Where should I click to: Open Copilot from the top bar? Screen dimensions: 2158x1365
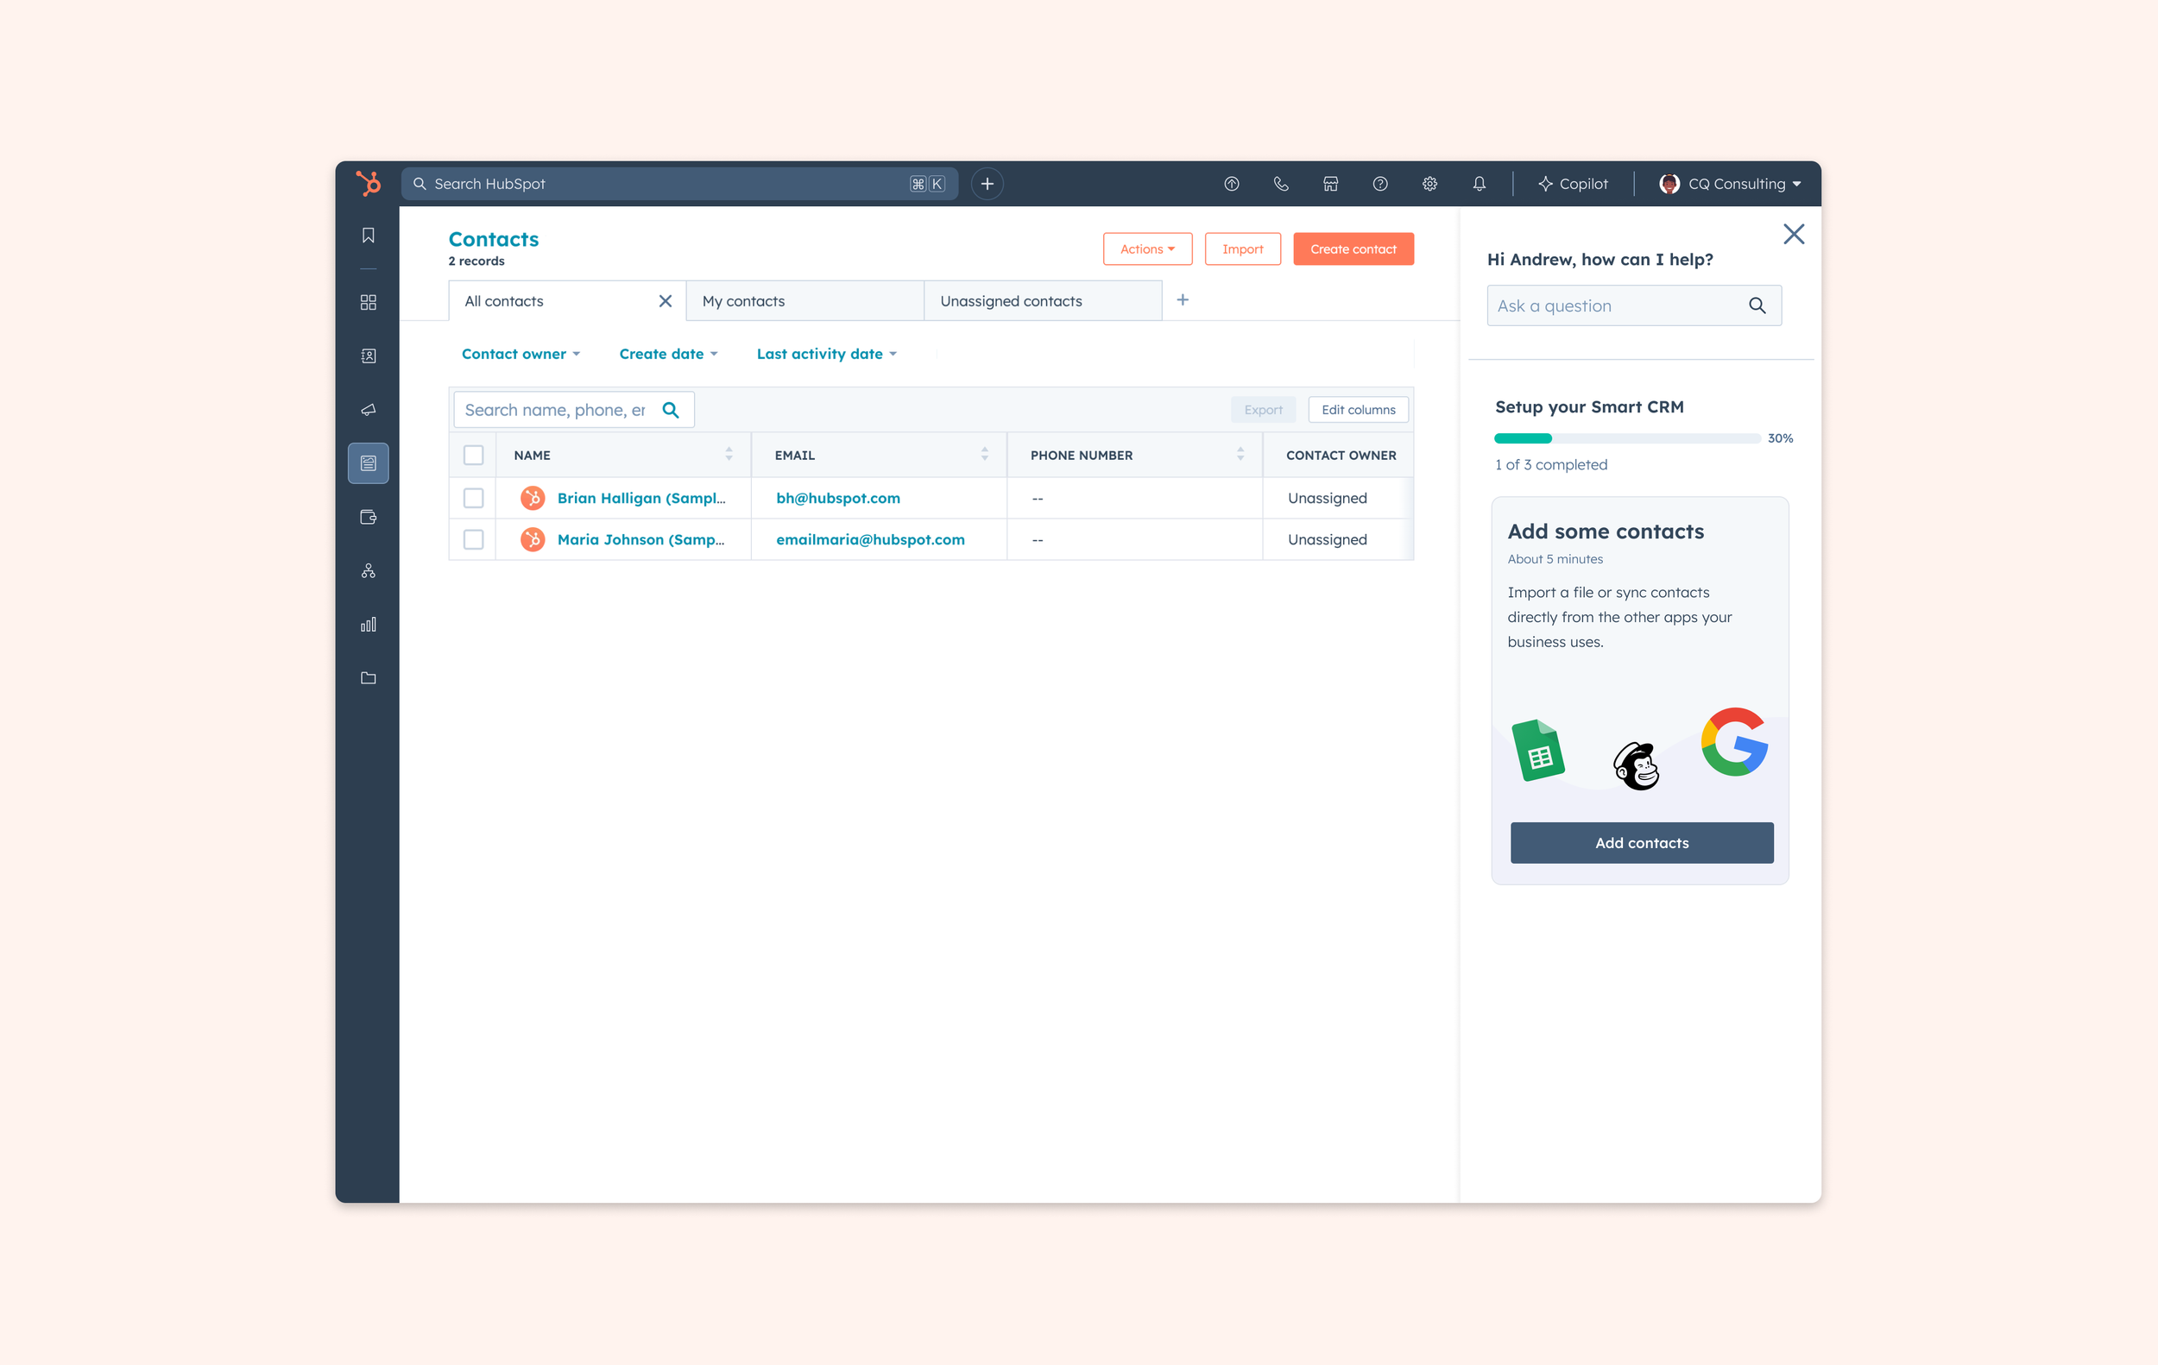tap(1573, 184)
